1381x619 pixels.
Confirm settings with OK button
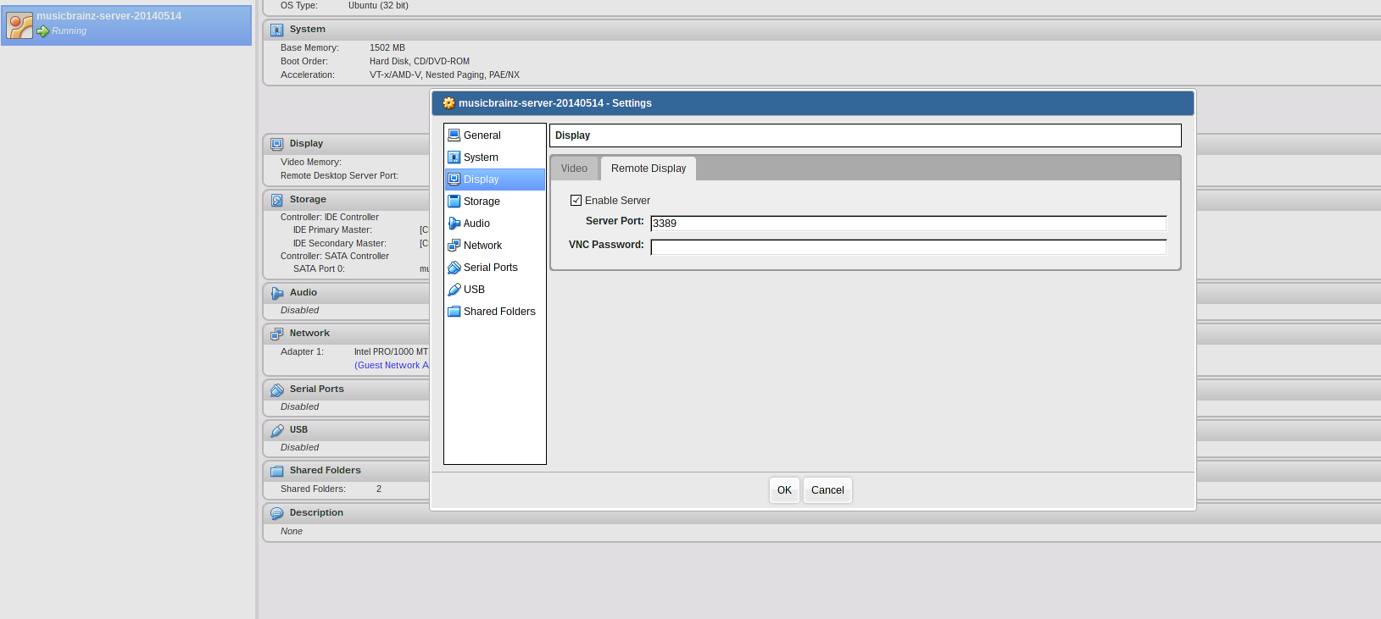tap(784, 490)
